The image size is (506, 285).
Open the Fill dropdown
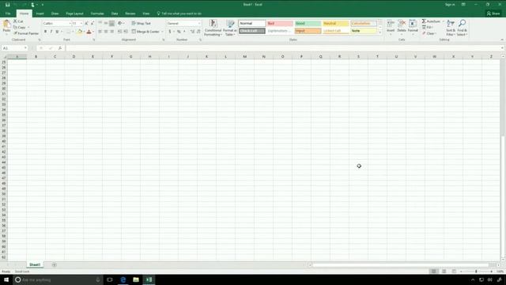coord(429,28)
